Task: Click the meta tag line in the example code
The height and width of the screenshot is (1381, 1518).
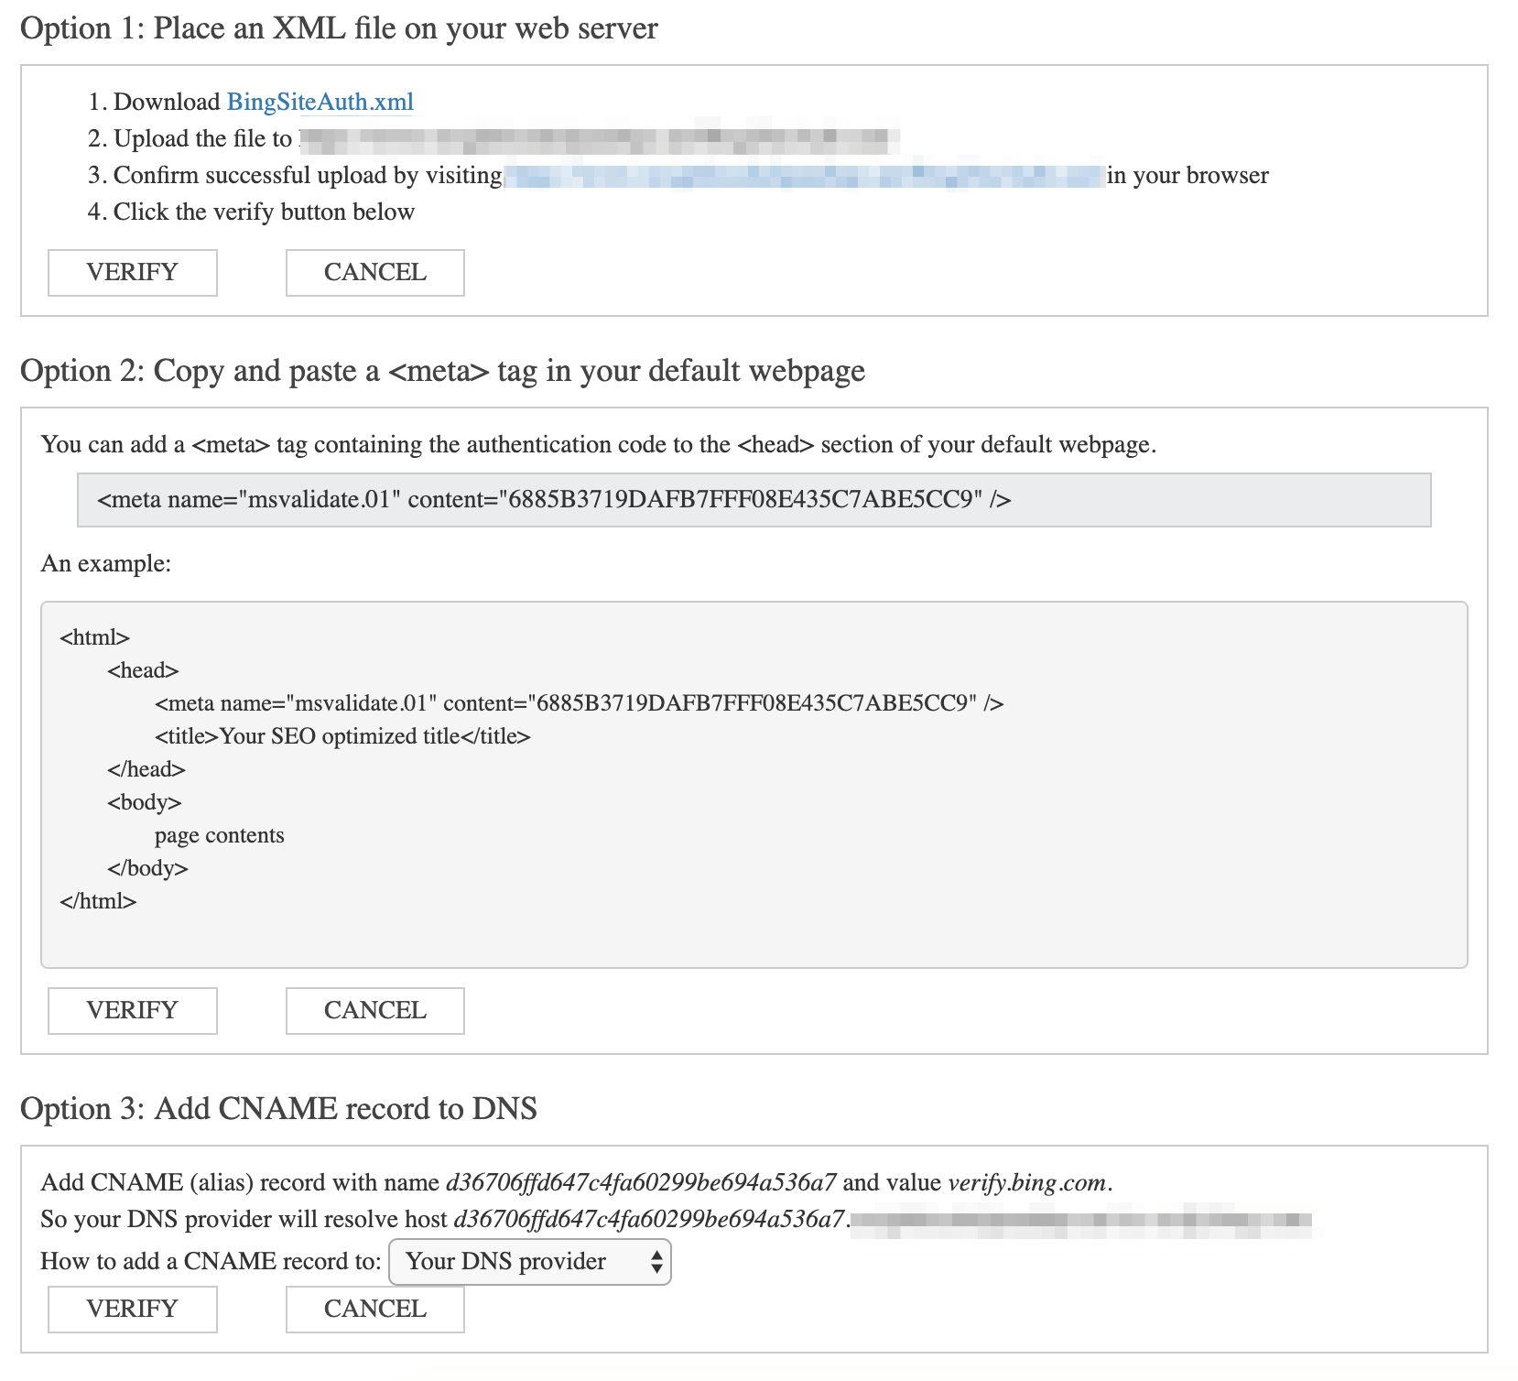Action: click(579, 704)
